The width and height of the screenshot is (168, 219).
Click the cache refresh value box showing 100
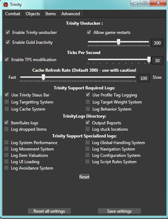click(144, 78)
